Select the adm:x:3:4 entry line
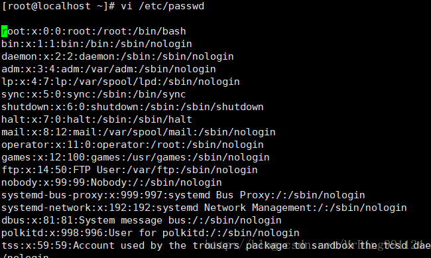This screenshot has width=431, height=258. pos(109,70)
